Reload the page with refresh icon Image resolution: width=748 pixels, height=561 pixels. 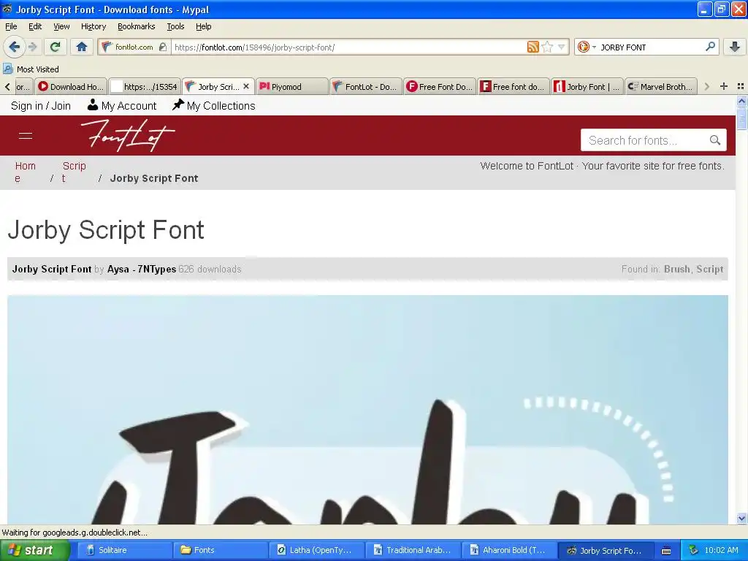55,47
